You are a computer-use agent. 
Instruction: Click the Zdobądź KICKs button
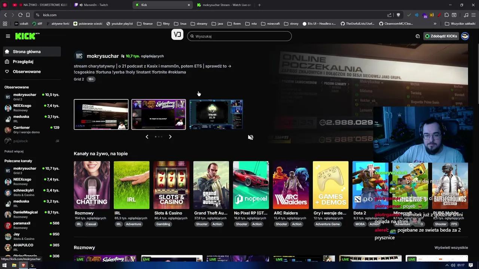441,36
